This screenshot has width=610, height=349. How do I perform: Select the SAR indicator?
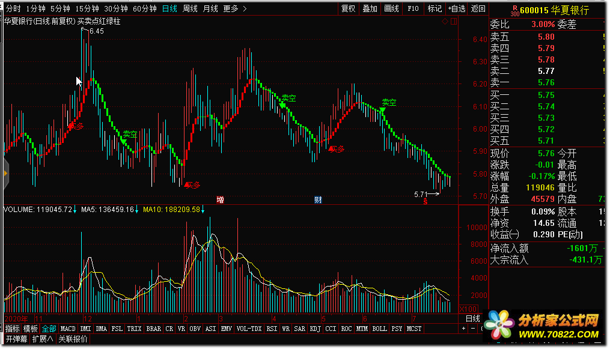[x=299, y=329]
